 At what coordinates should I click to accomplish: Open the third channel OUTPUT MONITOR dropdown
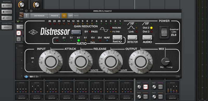point(52,97)
